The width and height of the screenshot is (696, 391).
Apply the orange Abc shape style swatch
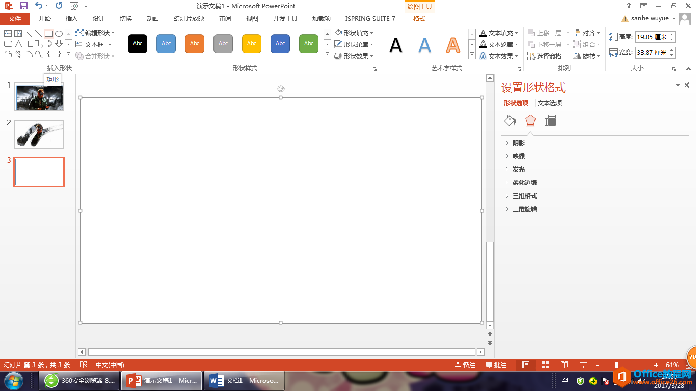tap(195, 44)
